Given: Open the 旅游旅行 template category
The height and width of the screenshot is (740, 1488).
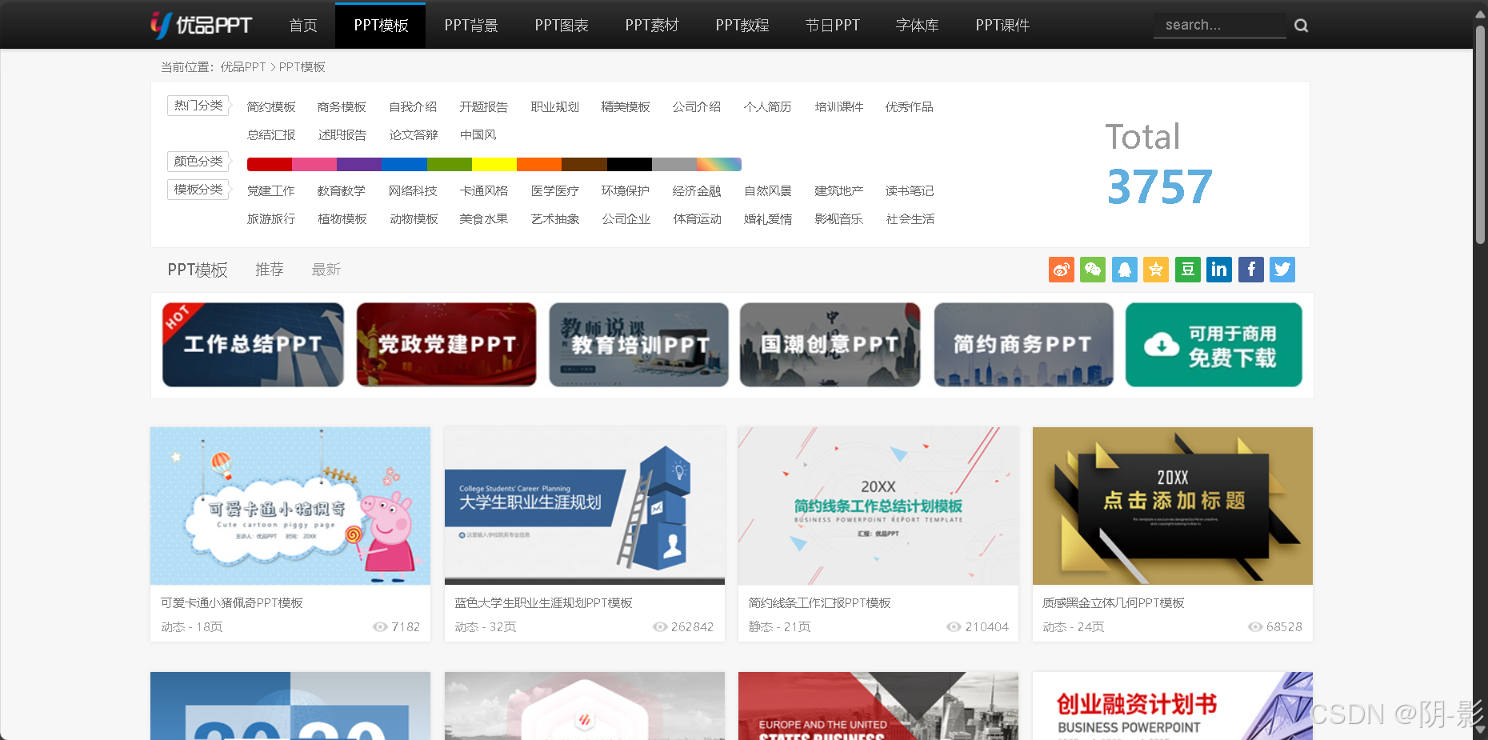Looking at the screenshot, I should pos(271,219).
